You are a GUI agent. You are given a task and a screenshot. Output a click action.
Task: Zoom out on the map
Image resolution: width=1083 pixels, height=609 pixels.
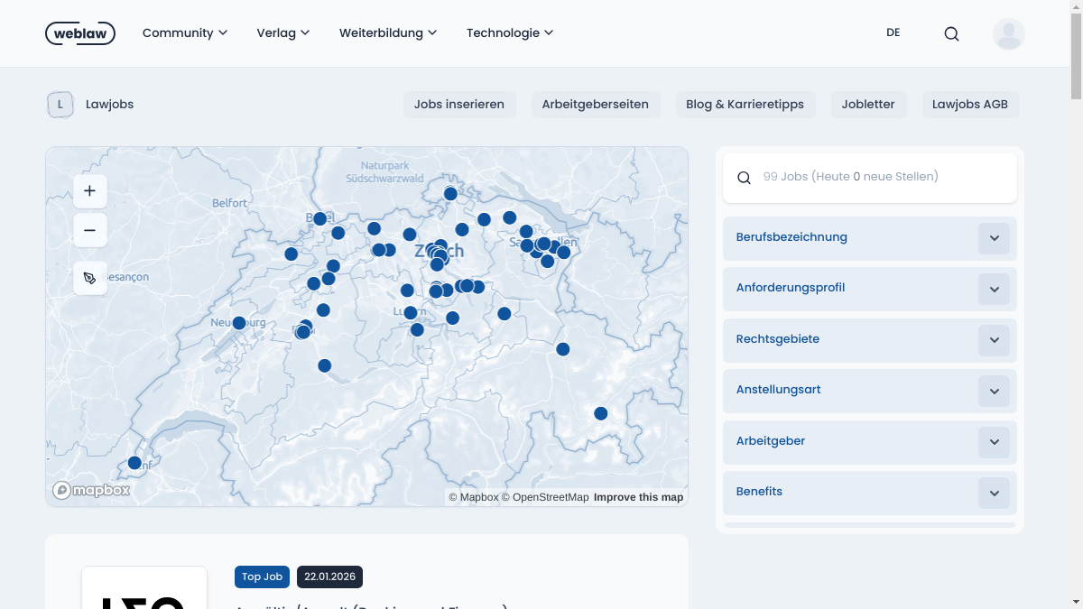point(89,230)
